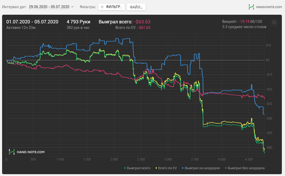Viewport: 285px width, 176px height.
Task: Click the plus icon on filter button
Action: point(102,7)
